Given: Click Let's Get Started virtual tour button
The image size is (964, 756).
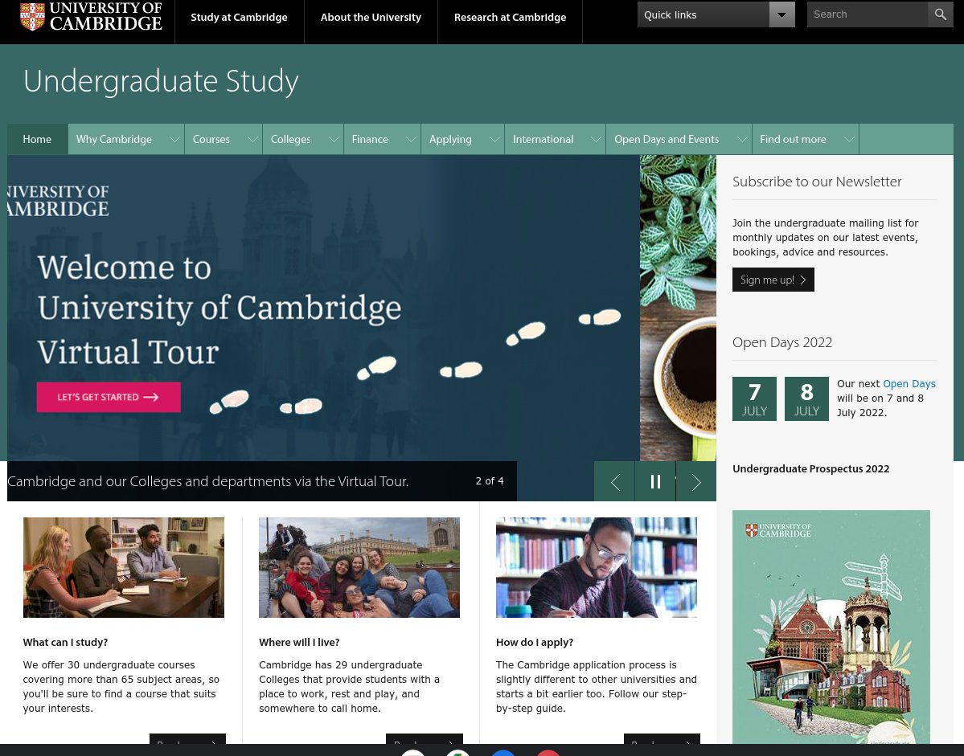Looking at the screenshot, I should [109, 398].
